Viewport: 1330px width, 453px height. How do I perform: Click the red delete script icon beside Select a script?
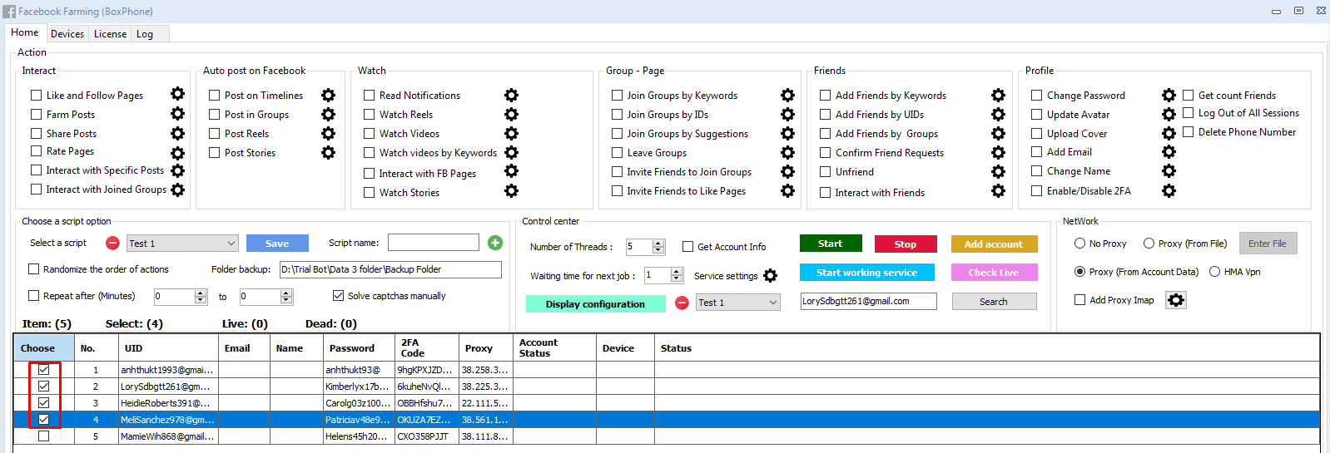[112, 243]
